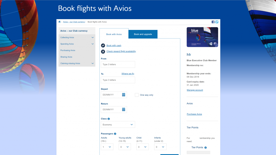This screenshot has height=155, width=276.
Task: Open the Class Economy dropdown
Action: 118,125
